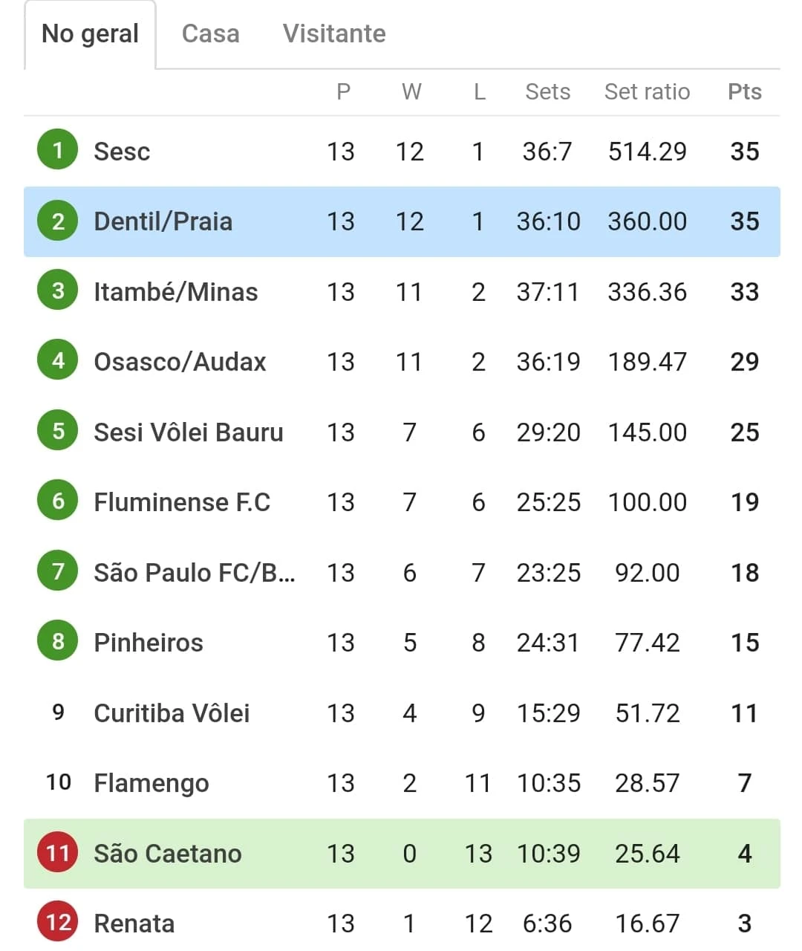Switch to the Casa tab
802x951 pixels.
tap(211, 33)
